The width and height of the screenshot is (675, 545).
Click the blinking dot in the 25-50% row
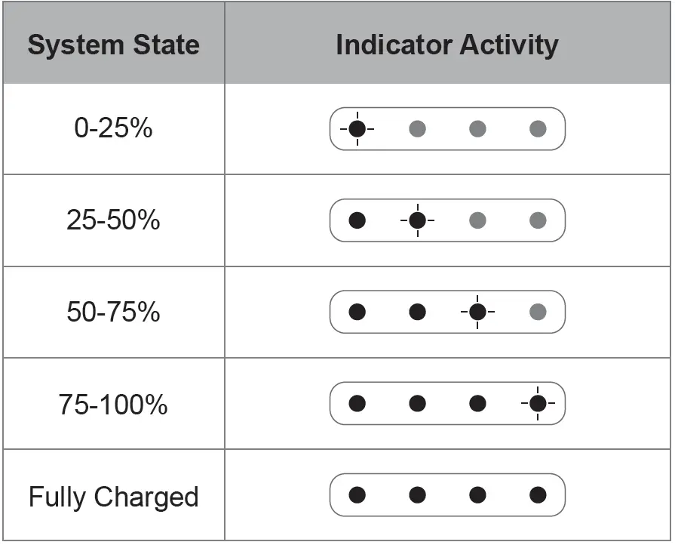pos(417,220)
